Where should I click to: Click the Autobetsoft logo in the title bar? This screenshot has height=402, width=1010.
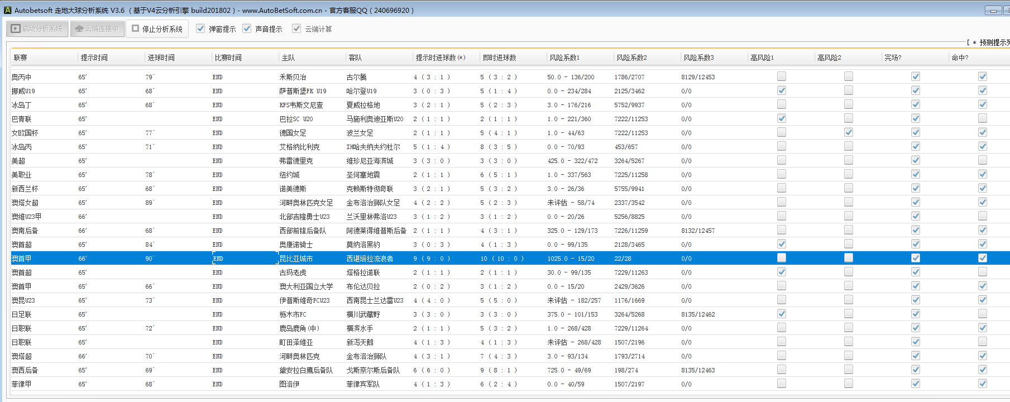pyautogui.click(x=7, y=10)
